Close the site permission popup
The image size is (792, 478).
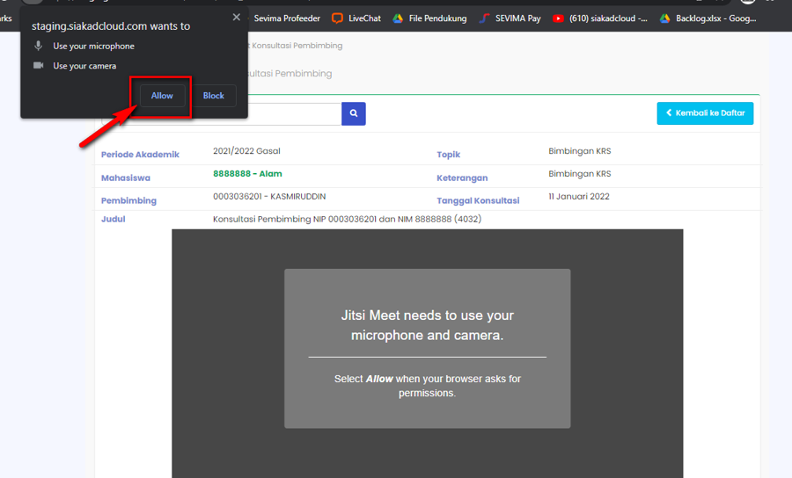[x=236, y=18]
